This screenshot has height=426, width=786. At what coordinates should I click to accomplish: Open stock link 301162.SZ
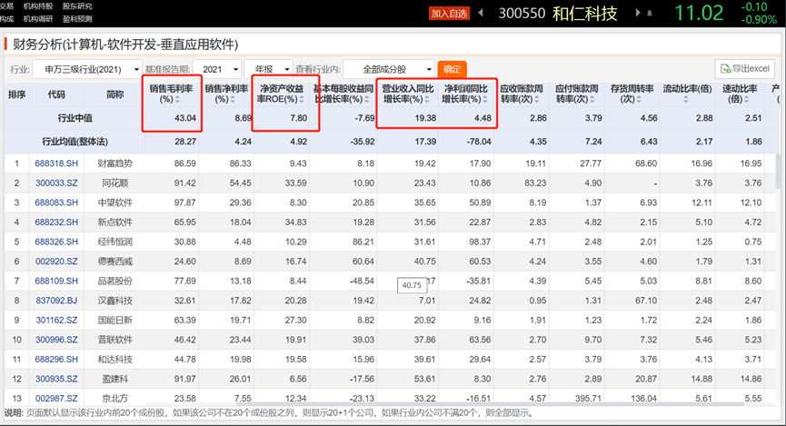[x=56, y=320]
